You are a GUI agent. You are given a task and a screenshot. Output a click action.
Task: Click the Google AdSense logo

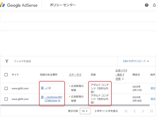19,5
